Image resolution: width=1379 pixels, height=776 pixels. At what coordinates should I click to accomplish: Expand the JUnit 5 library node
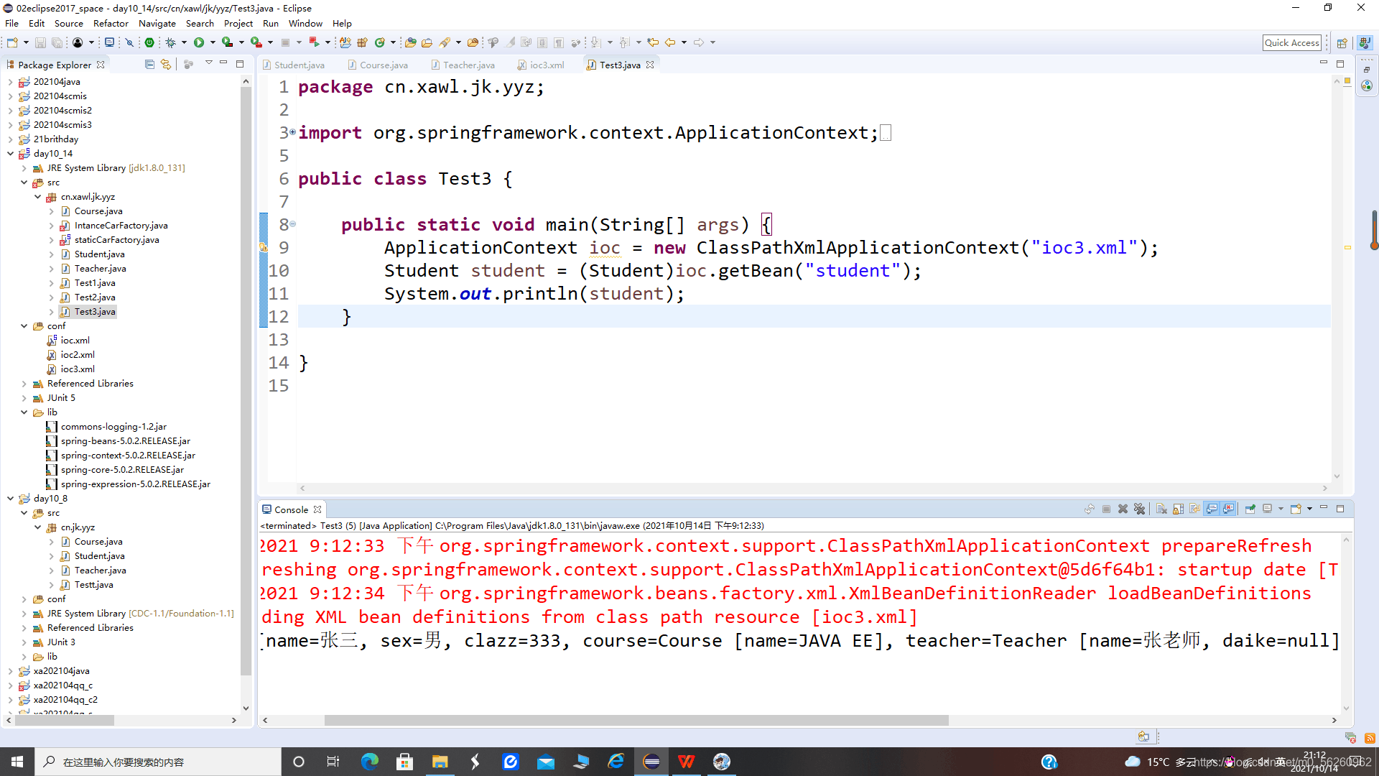pos(24,398)
